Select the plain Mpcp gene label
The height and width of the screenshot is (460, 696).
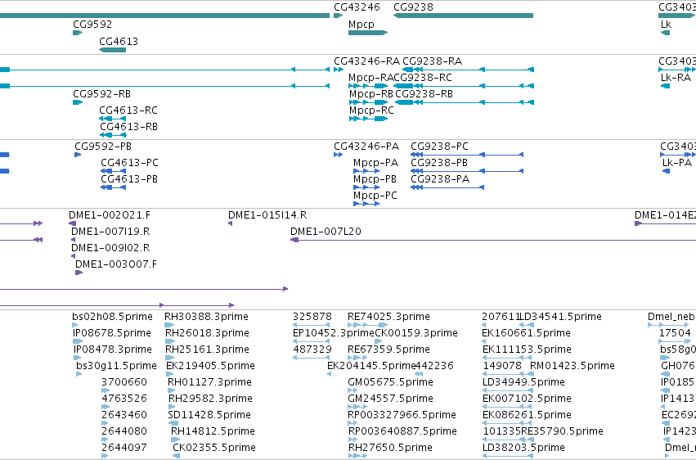361,25
